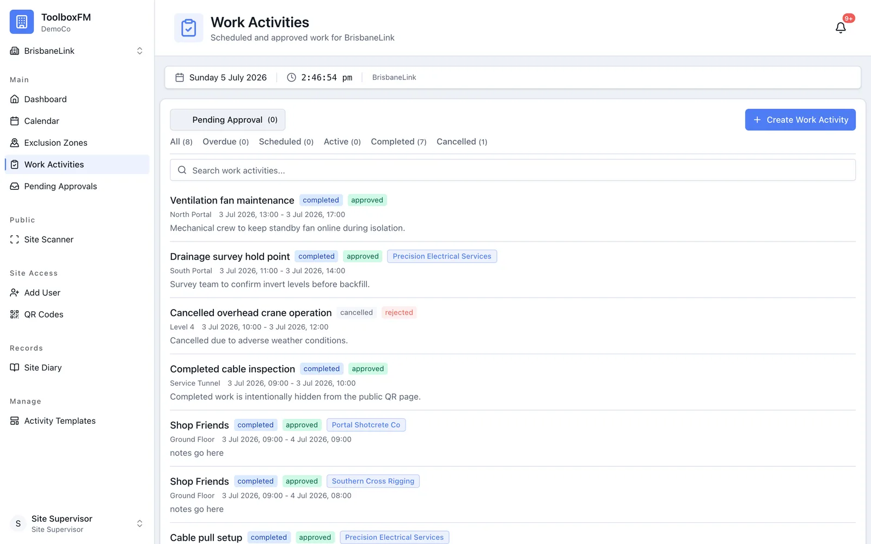The image size is (871, 544).
Task: Open the Completed cable inspection activity
Action: pos(232,369)
